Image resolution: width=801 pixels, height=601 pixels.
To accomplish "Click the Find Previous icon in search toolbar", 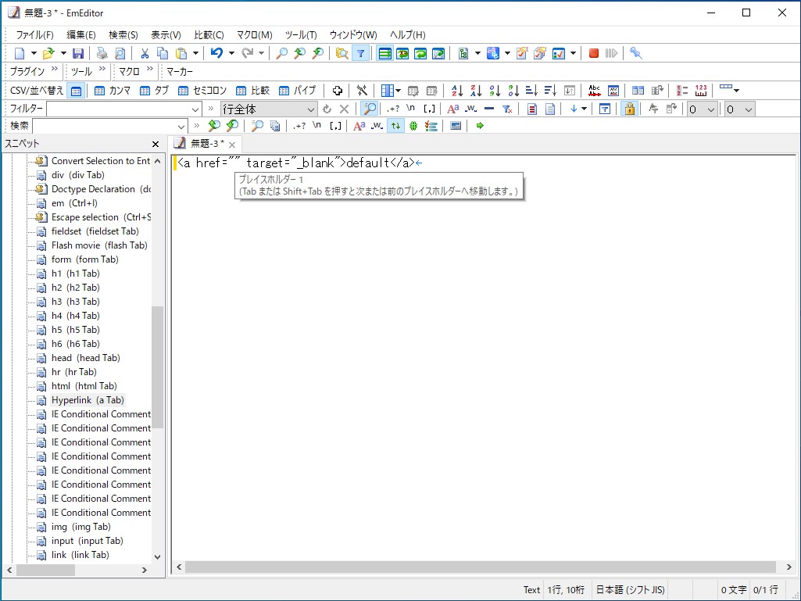I will click(x=214, y=126).
